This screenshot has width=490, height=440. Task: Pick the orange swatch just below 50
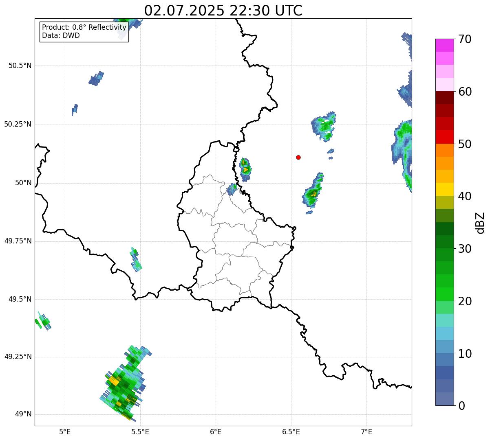[x=444, y=150]
